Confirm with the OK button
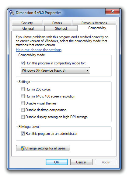The height and width of the screenshot is (178, 129). pyautogui.click(x=57, y=162)
